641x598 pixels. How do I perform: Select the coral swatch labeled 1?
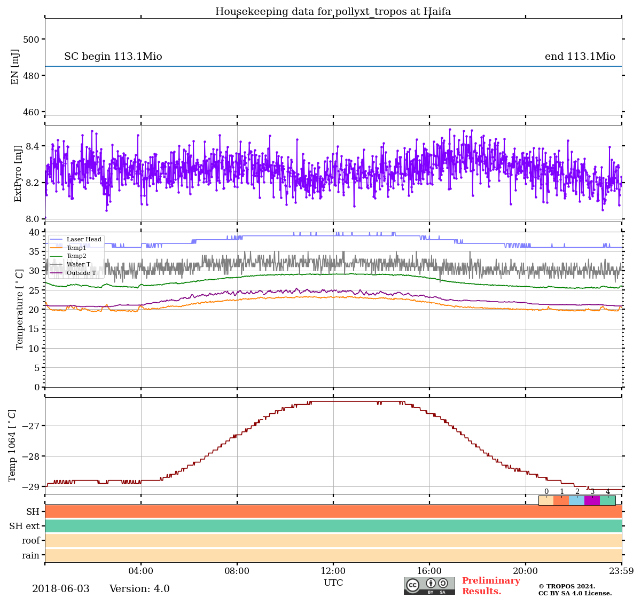pyautogui.click(x=561, y=500)
